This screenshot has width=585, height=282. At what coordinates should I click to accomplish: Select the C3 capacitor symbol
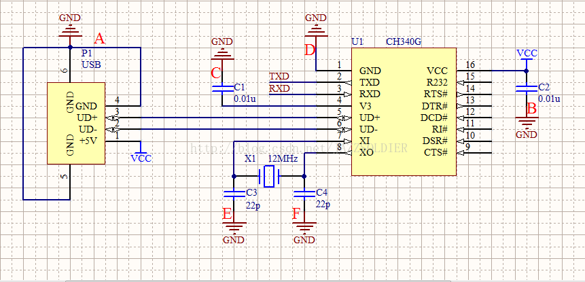pyautogui.click(x=234, y=194)
